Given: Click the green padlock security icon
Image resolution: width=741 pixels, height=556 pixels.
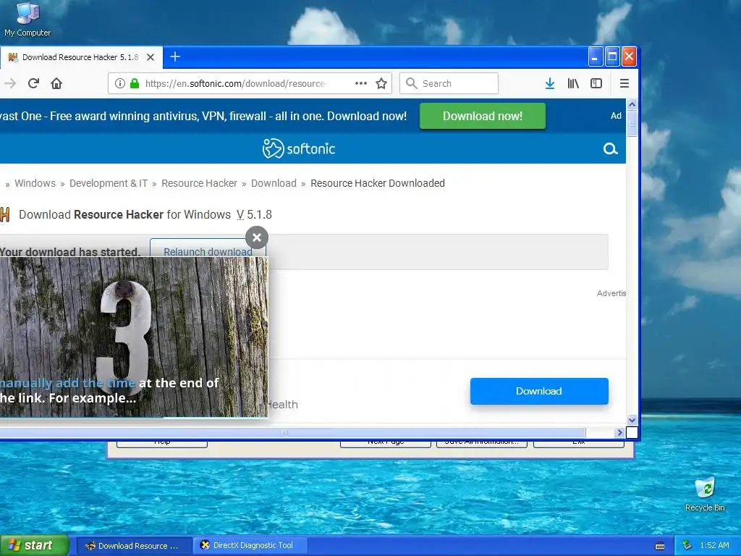Looking at the screenshot, I should 135,84.
